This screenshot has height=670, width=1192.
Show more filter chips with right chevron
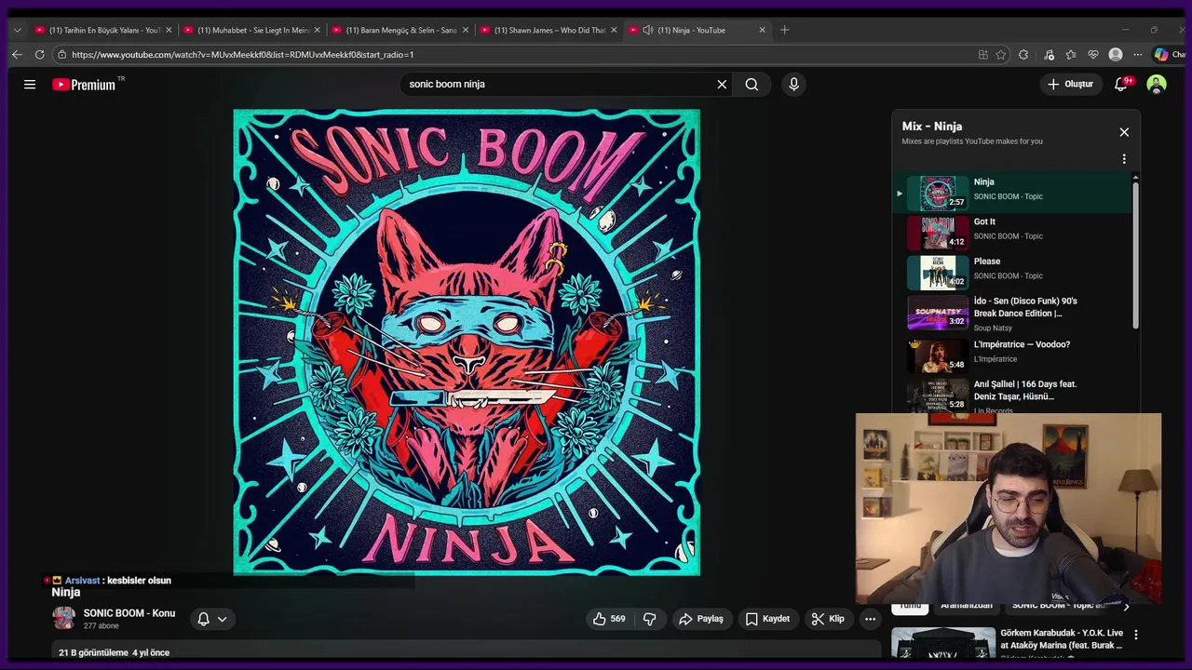1126,607
